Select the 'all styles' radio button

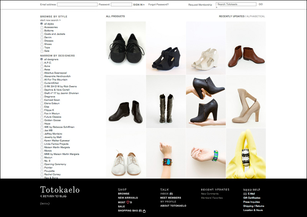(41, 24)
